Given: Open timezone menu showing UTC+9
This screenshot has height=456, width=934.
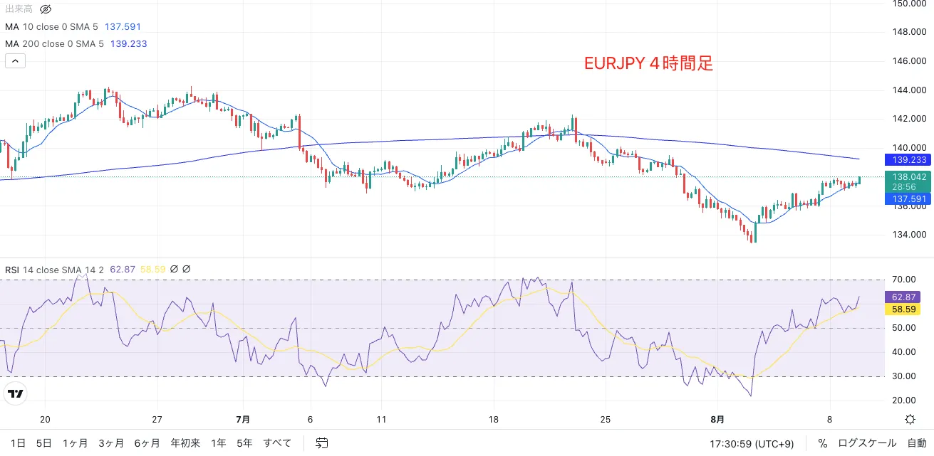Looking at the screenshot, I should (752, 443).
